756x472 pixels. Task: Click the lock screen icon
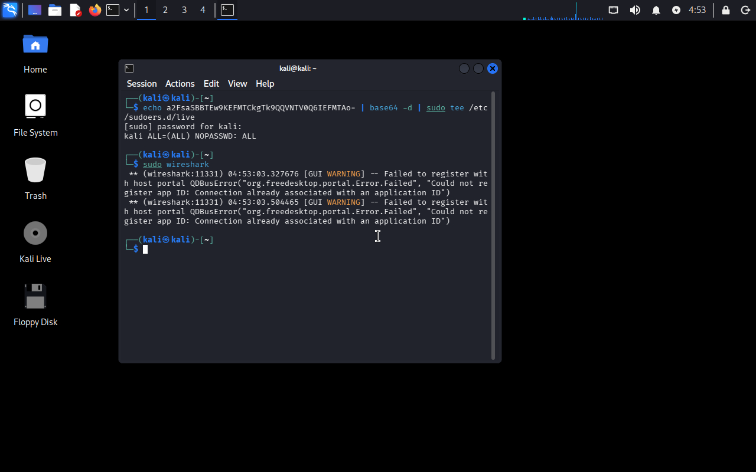[726, 10]
